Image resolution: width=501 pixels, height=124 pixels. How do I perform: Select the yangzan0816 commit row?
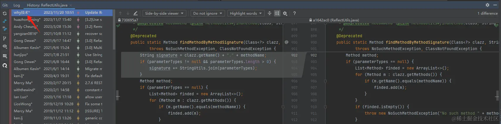[62, 34]
